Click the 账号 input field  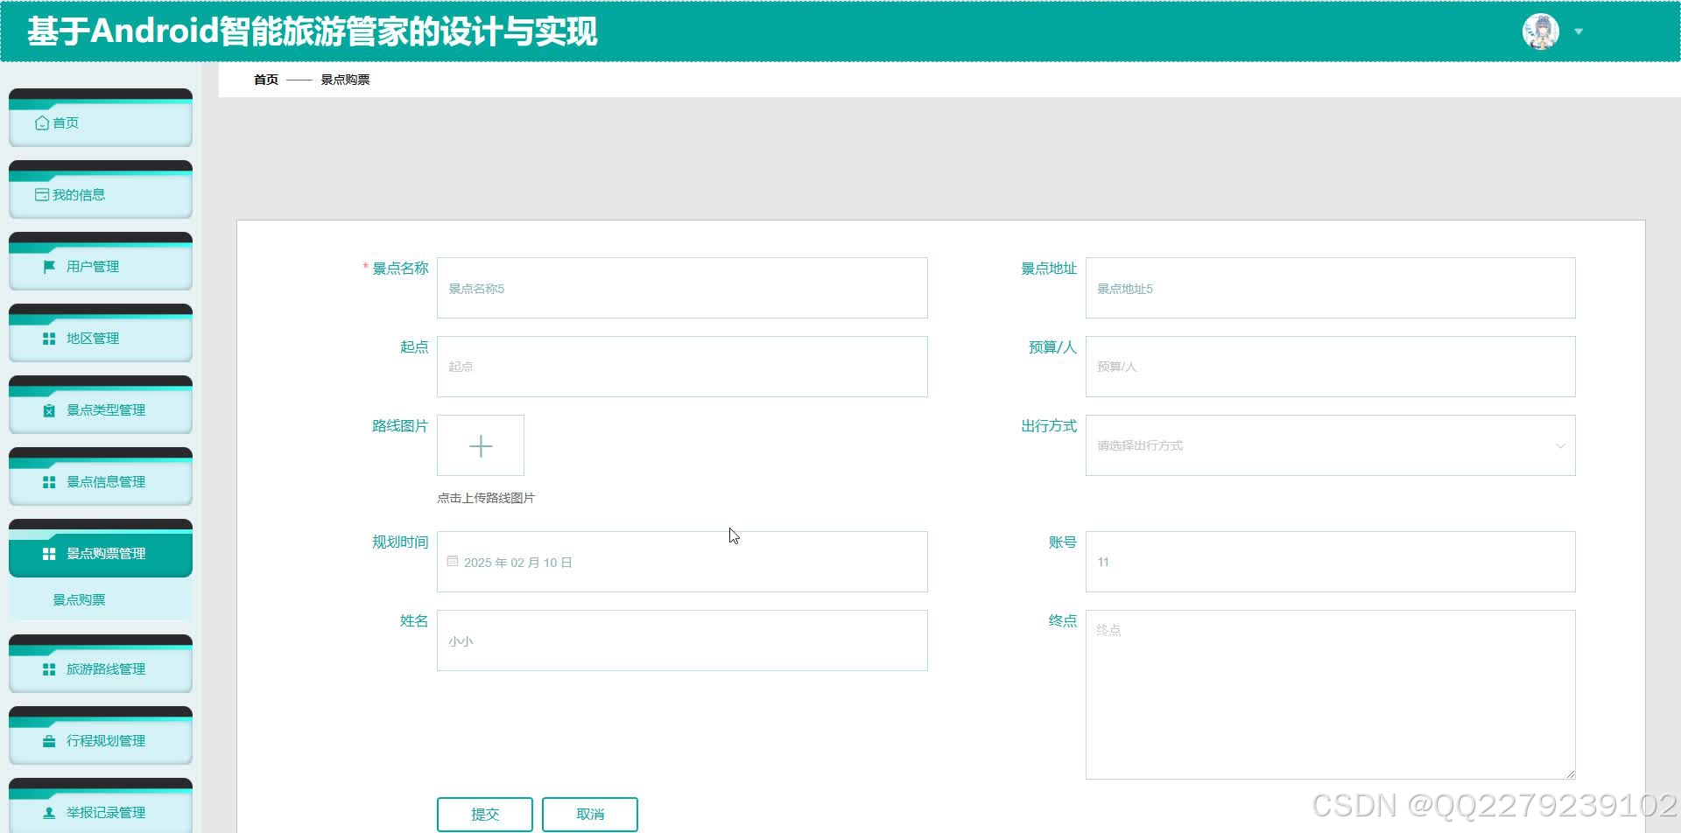[x=1330, y=562]
